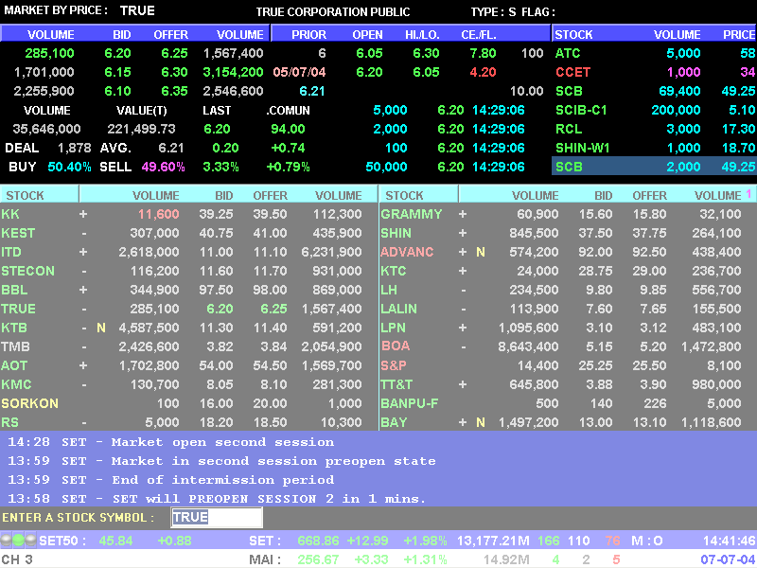Click the TRUE CORPORATION PUBLIC company name
Image resolution: width=757 pixels, height=568 pixels.
(x=333, y=12)
